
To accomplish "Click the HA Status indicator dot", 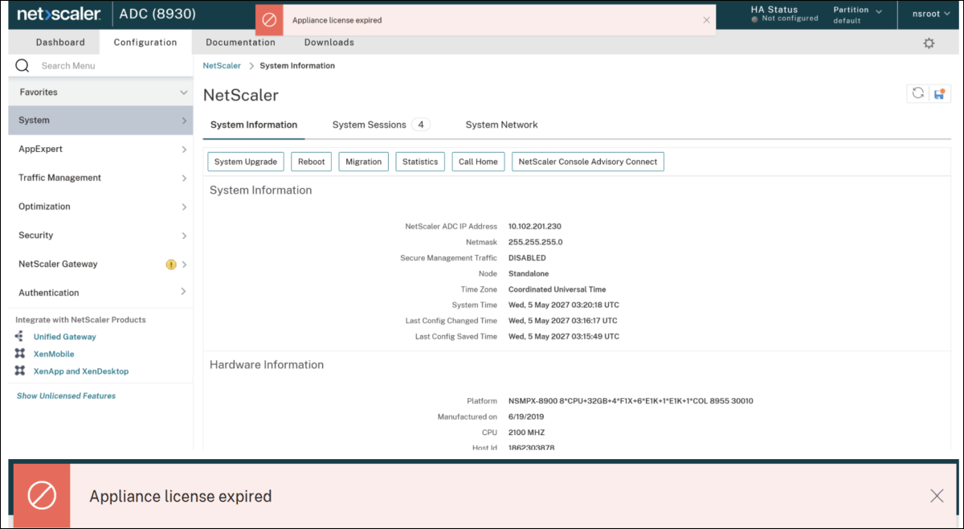I will click(754, 19).
